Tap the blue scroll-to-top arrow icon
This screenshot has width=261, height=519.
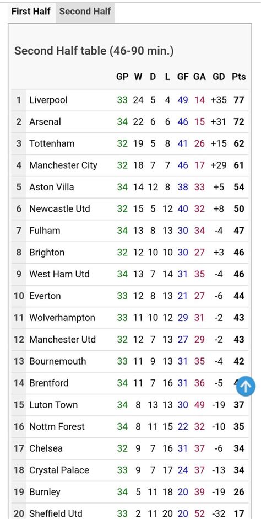pyautogui.click(x=246, y=386)
